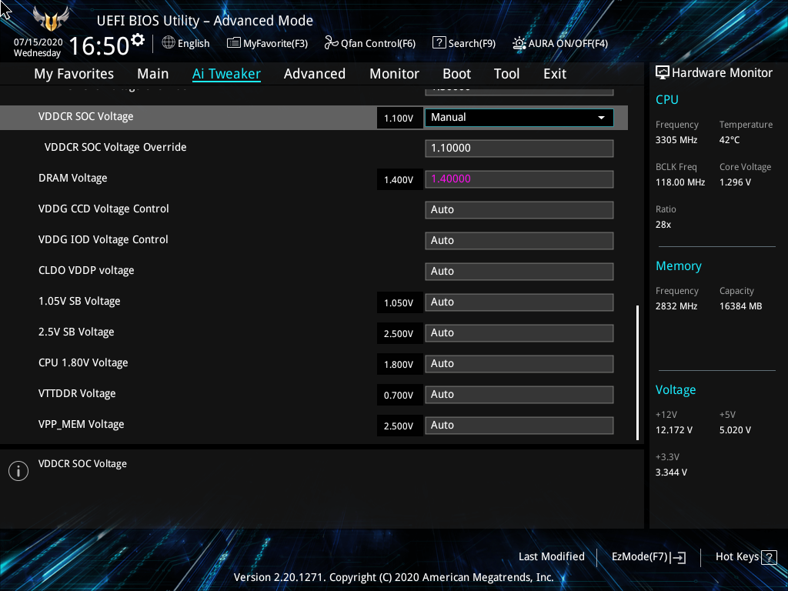Open VDDG CCD Voltage Control Auto field
Screen dimensions: 788x591
click(x=519, y=210)
